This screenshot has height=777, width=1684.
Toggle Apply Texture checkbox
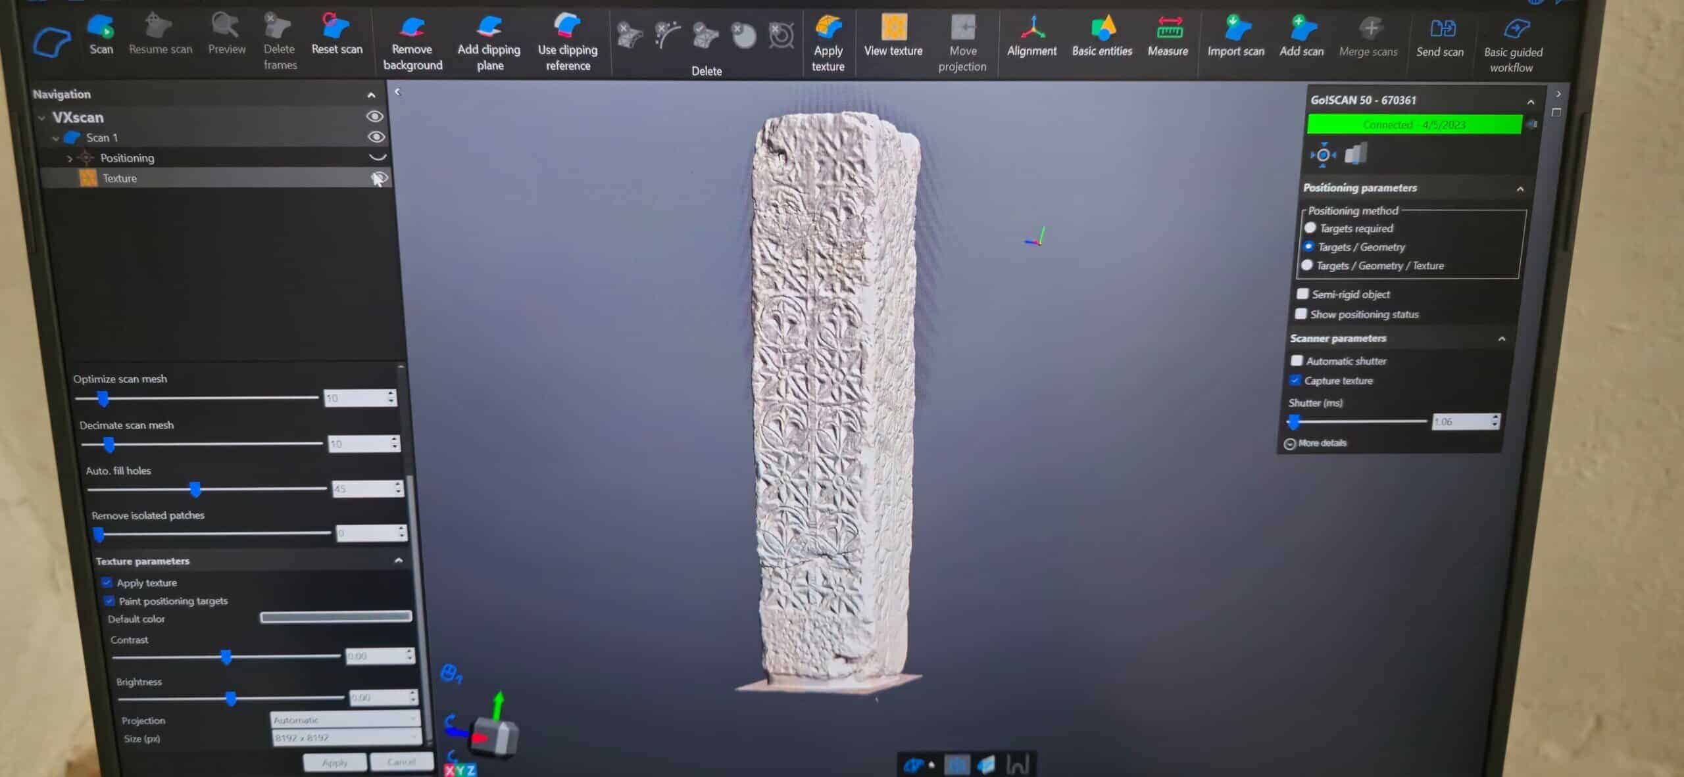[x=107, y=582]
